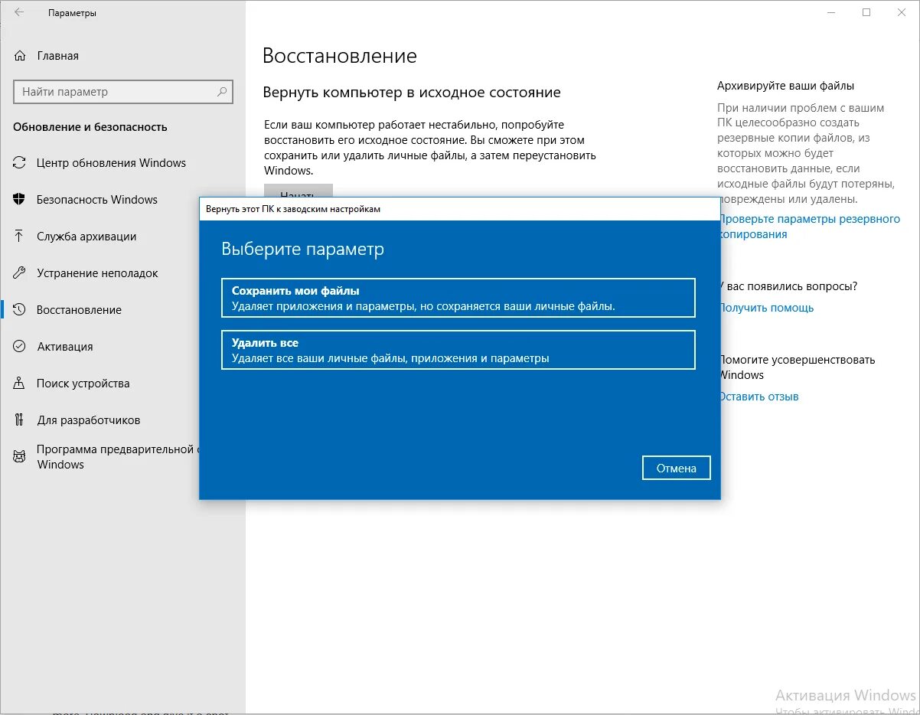This screenshot has height=715, width=920.
Task: Open Главная settings home page
Action: pos(57,56)
